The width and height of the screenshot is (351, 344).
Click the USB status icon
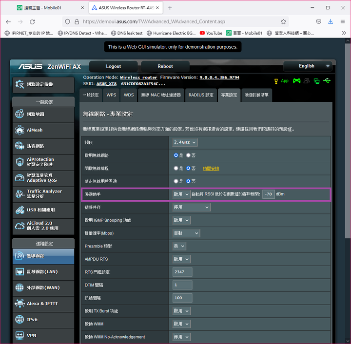[327, 80]
